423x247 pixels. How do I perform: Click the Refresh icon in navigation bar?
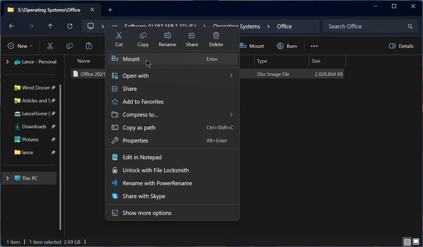click(70, 26)
